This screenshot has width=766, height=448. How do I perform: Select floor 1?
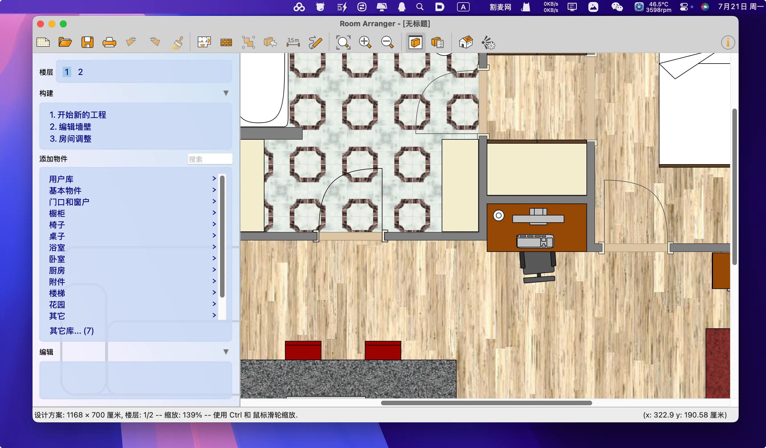click(67, 72)
